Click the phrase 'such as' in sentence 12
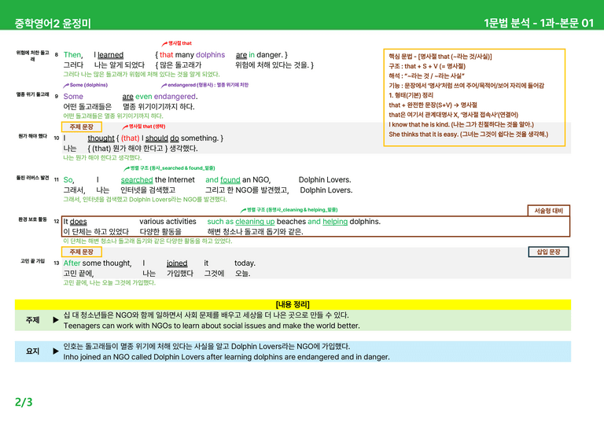The image size is (604, 427). (220, 222)
